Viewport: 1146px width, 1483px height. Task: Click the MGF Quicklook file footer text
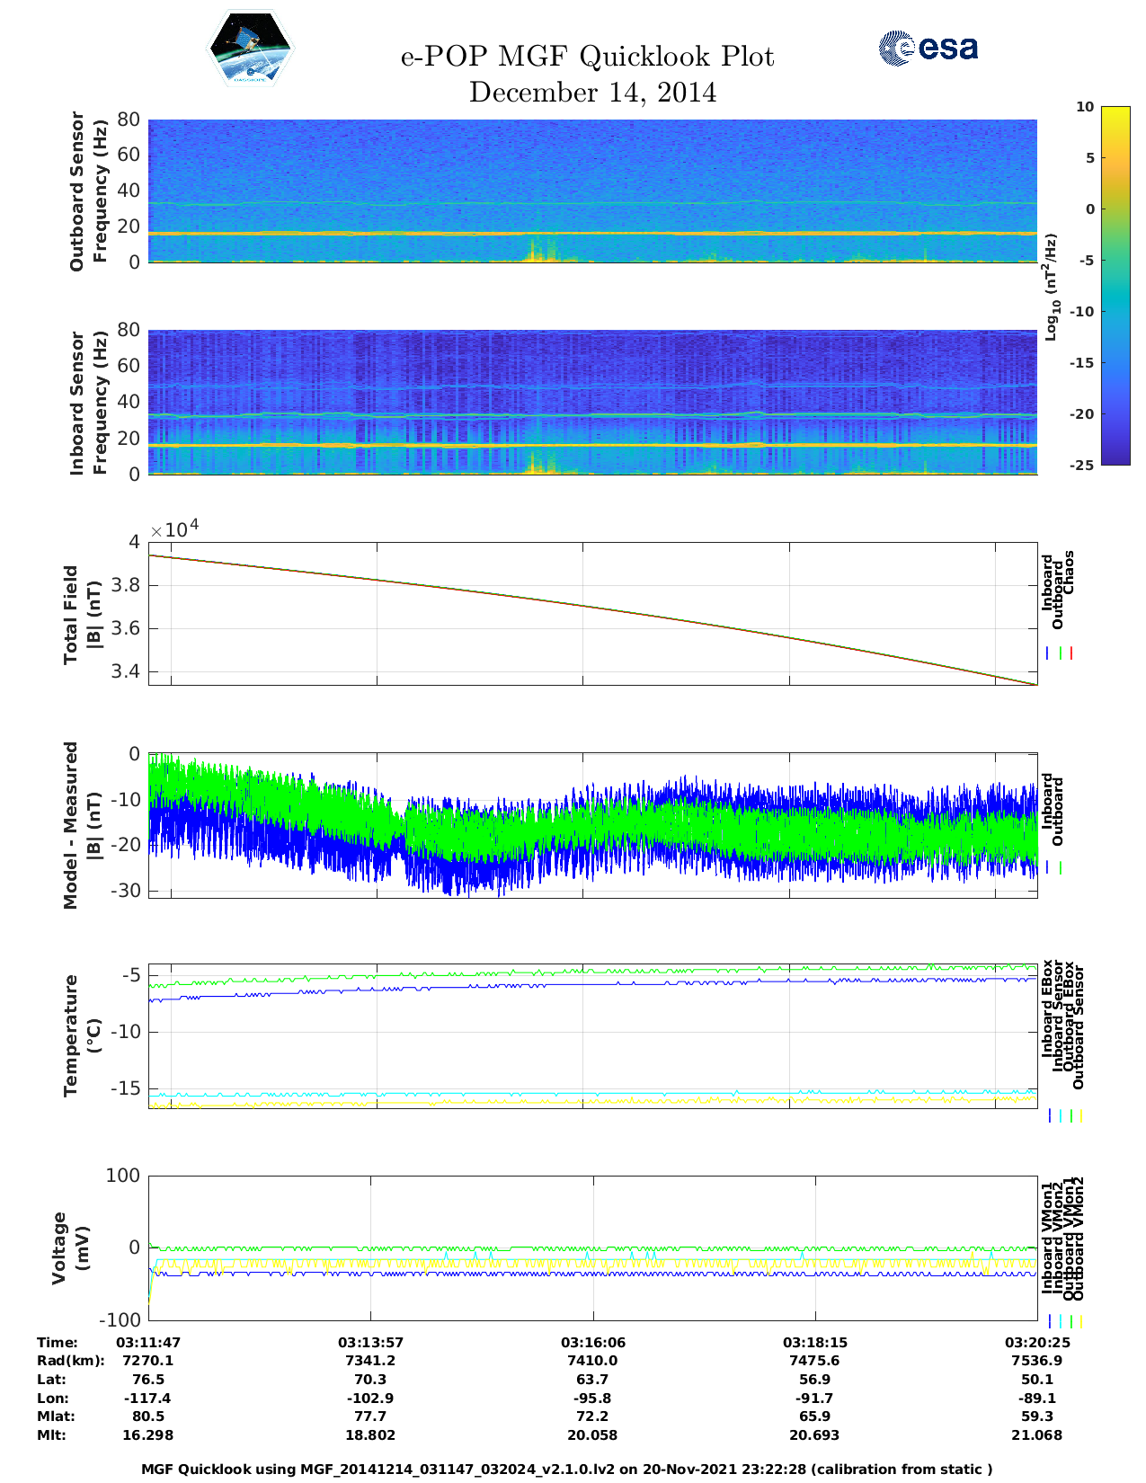[566, 1470]
